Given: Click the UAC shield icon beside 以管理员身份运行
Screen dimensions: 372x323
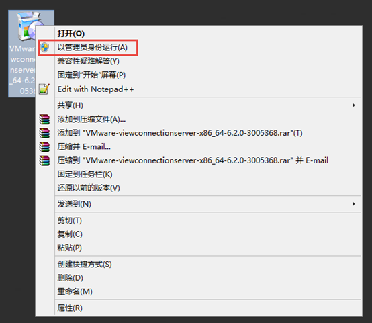Looking at the screenshot, I should click(44, 48).
